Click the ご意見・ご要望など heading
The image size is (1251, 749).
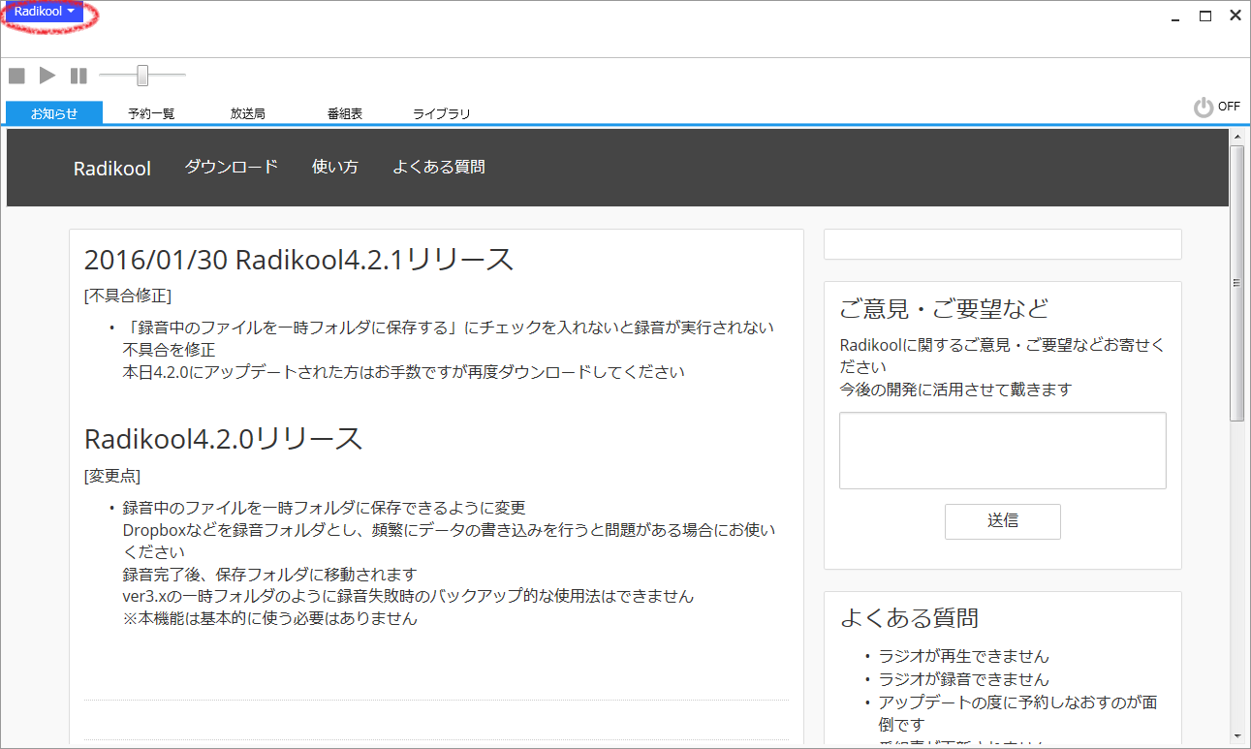point(944,309)
